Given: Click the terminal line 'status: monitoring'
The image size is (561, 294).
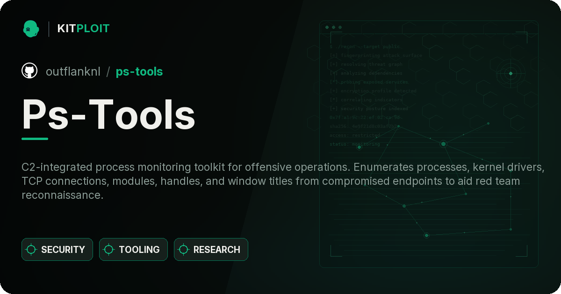Looking at the screenshot, I should tap(355, 144).
